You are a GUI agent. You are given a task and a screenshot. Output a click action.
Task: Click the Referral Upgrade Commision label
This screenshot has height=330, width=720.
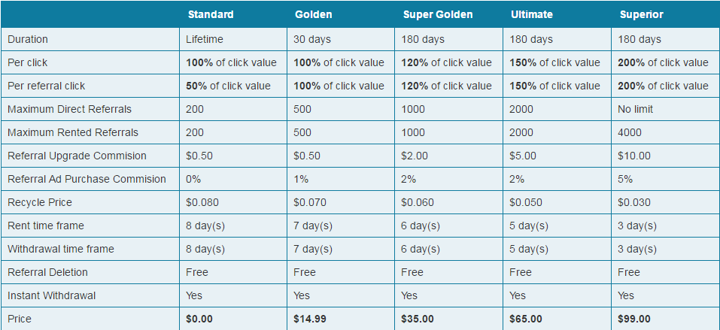[77, 156]
